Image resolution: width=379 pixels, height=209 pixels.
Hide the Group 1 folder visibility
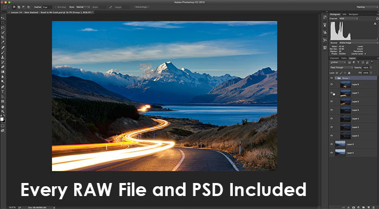[331, 78]
